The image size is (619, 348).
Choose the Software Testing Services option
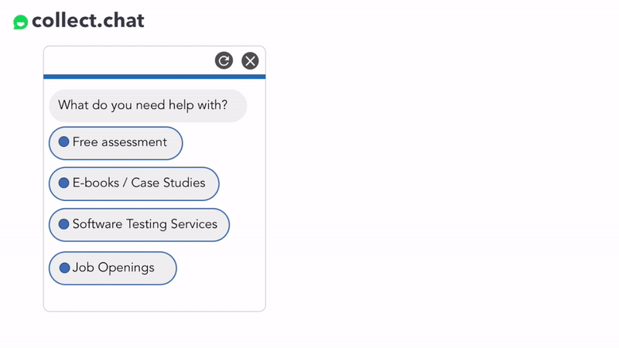pos(139,225)
